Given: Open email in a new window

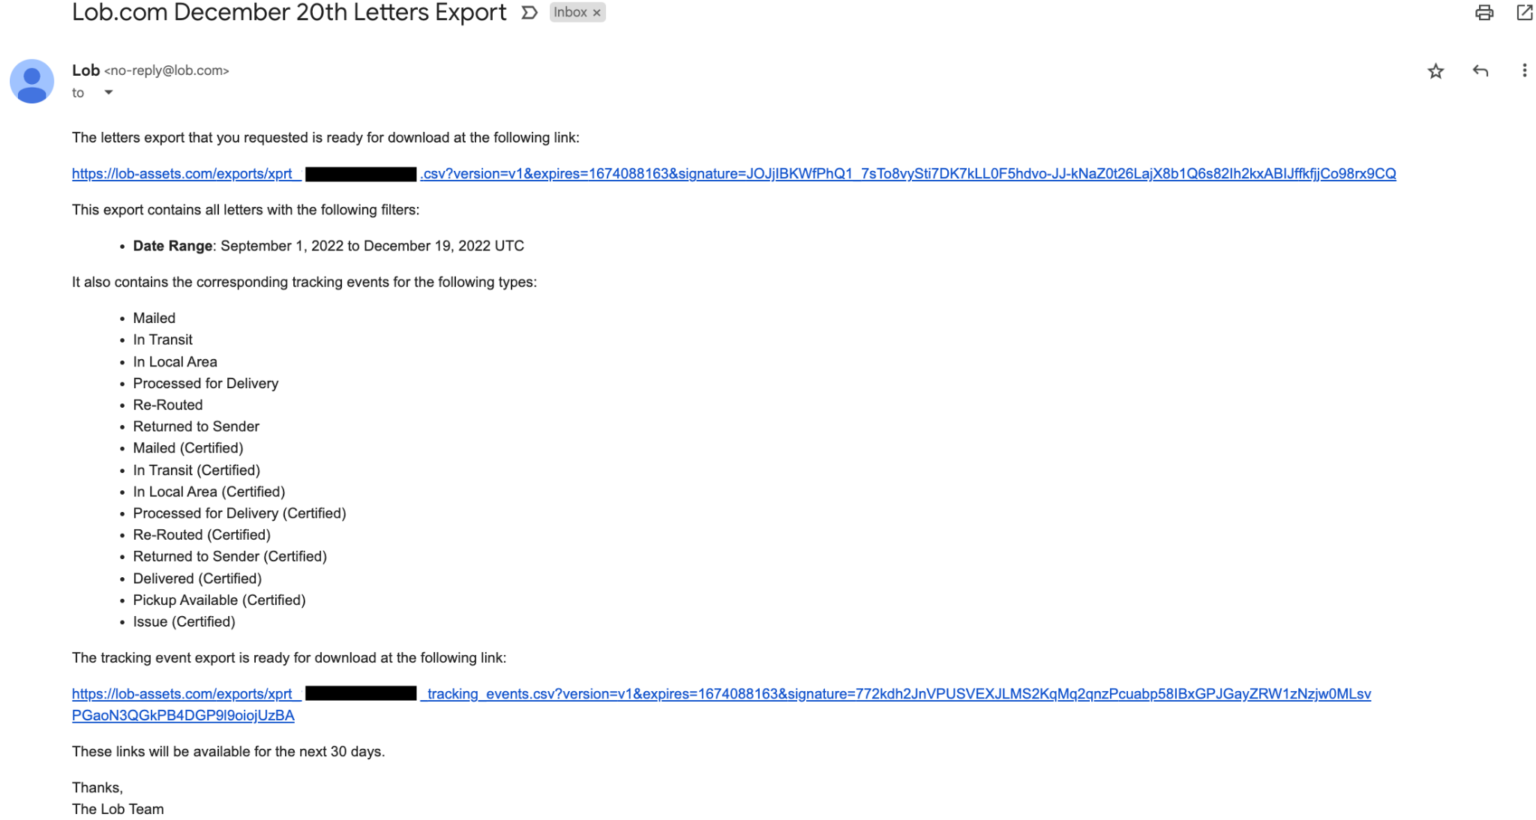Looking at the screenshot, I should (x=1524, y=13).
